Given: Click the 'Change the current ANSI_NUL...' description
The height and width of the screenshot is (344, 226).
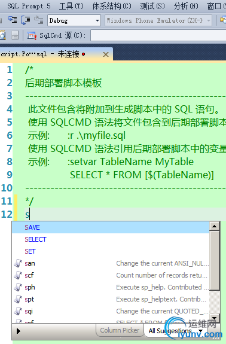Looking at the screenshot, I should pyautogui.click(x=163, y=263).
